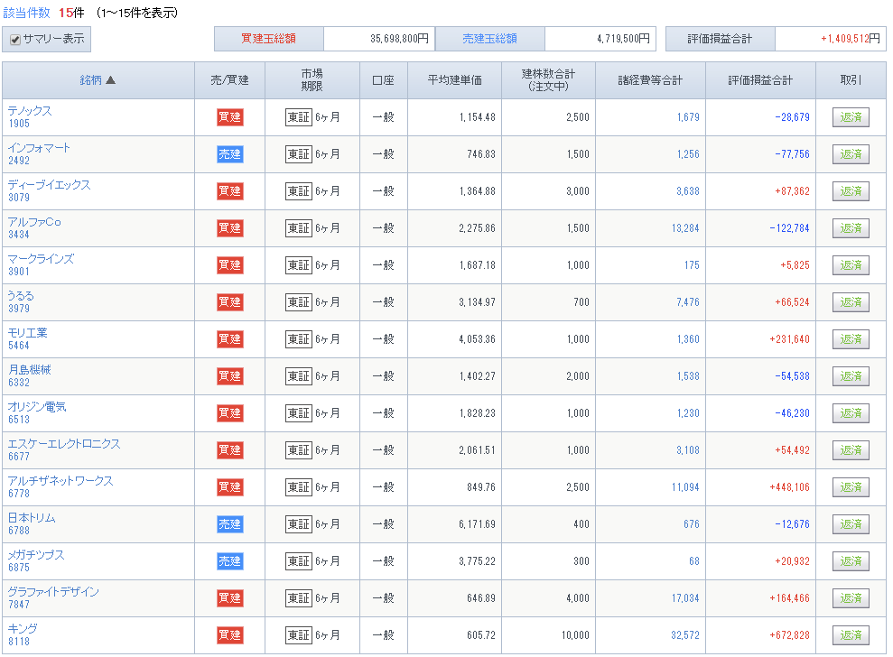Open fees link 1,679 for テノックス
The height and width of the screenshot is (657, 893).
tap(688, 117)
